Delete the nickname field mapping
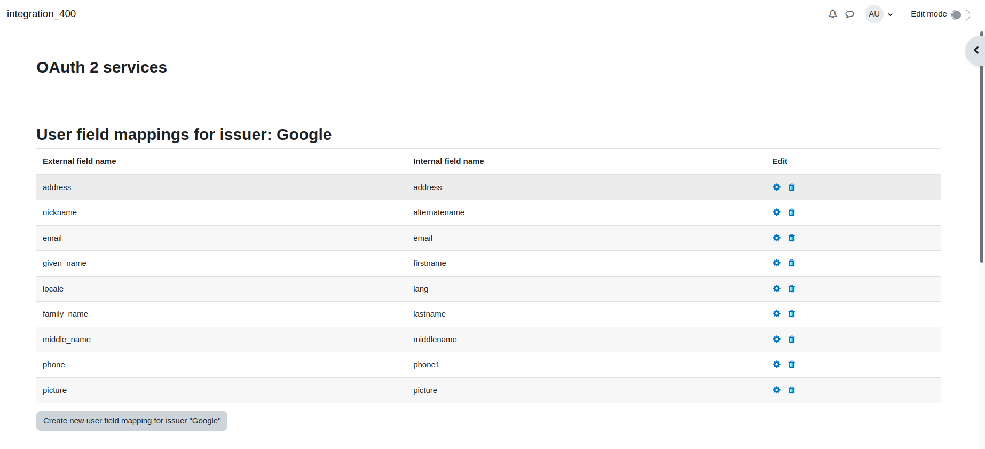 click(792, 212)
